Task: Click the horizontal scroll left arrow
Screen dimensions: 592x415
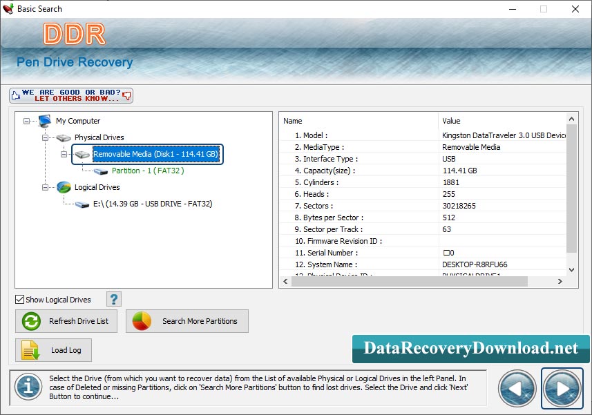Action: tap(285, 282)
